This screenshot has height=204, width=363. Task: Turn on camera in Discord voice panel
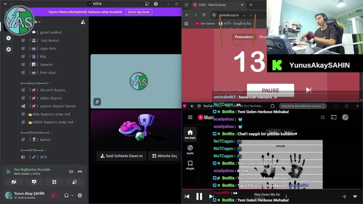point(14,182)
